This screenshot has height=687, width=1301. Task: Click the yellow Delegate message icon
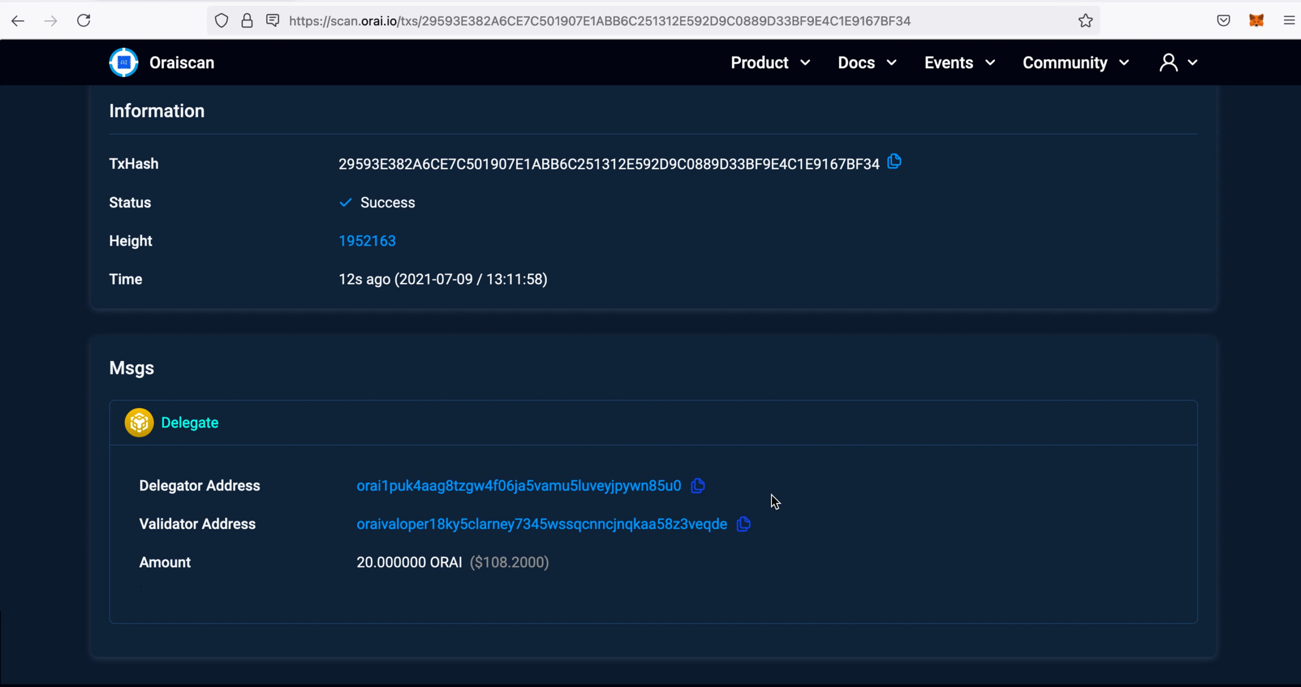[x=139, y=423]
